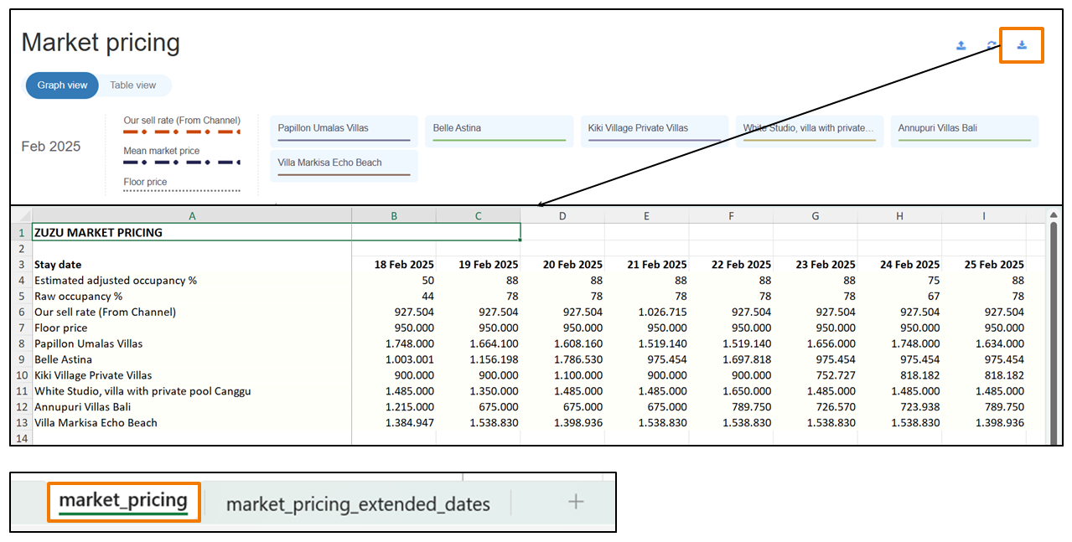Click "Annupuri Villas Bali" cell in column A

pyautogui.click(x=192, y=407)
